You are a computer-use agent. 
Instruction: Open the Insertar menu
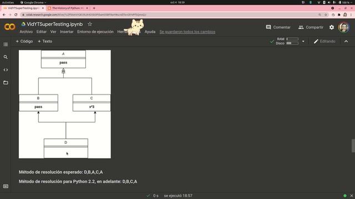point(67,32)
